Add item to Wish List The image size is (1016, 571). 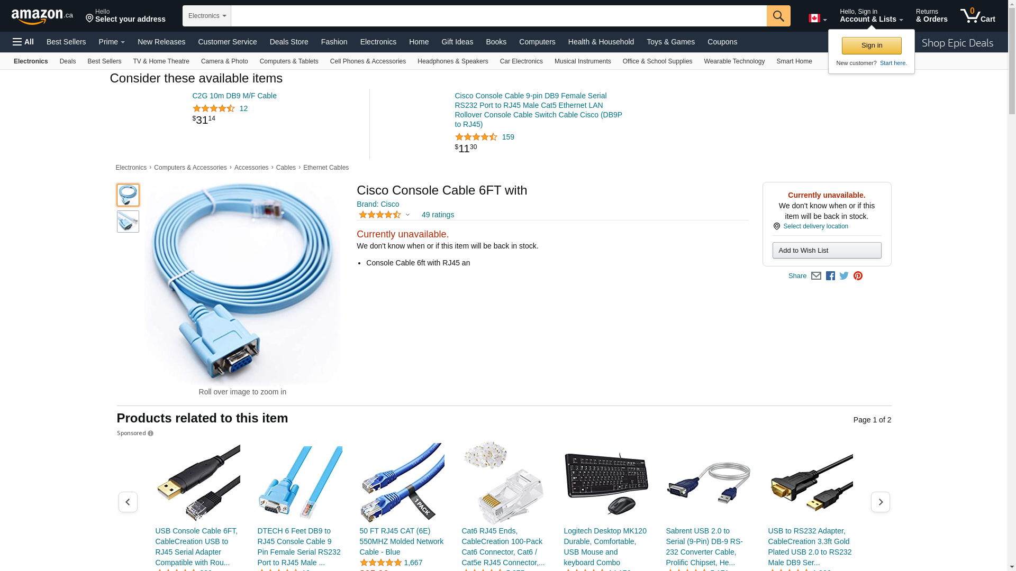[827, 250]
